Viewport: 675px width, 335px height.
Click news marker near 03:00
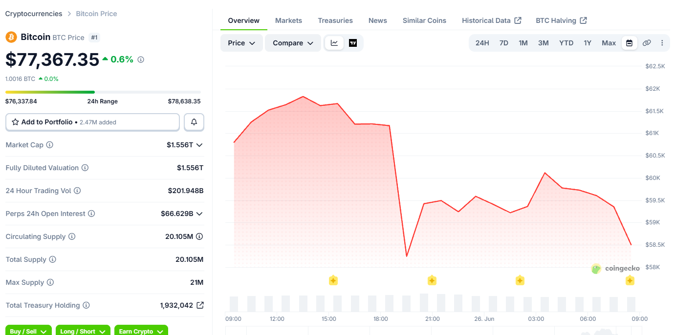click(520, 280)
